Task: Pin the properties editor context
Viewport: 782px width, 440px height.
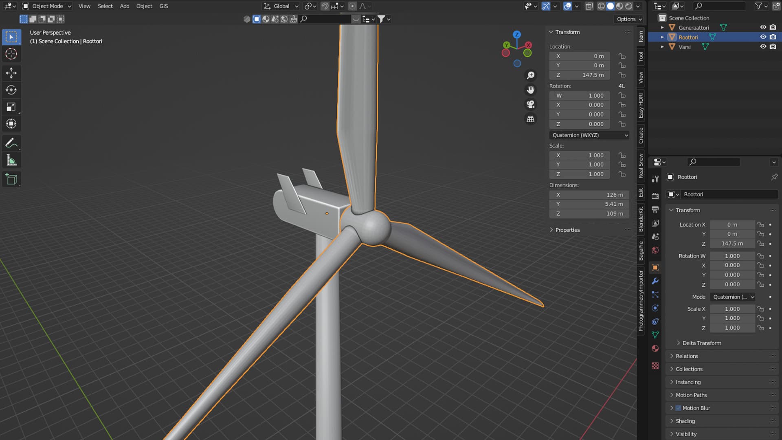Action: [774, 177]
